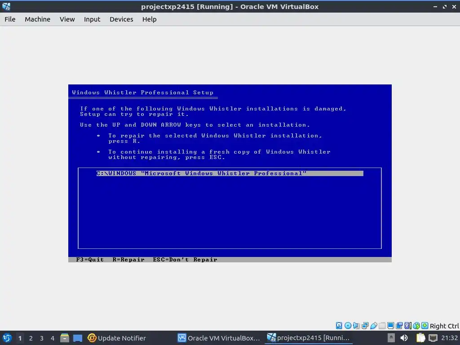Click the audio status icon in VirtualBox

[x=356, y=325]
